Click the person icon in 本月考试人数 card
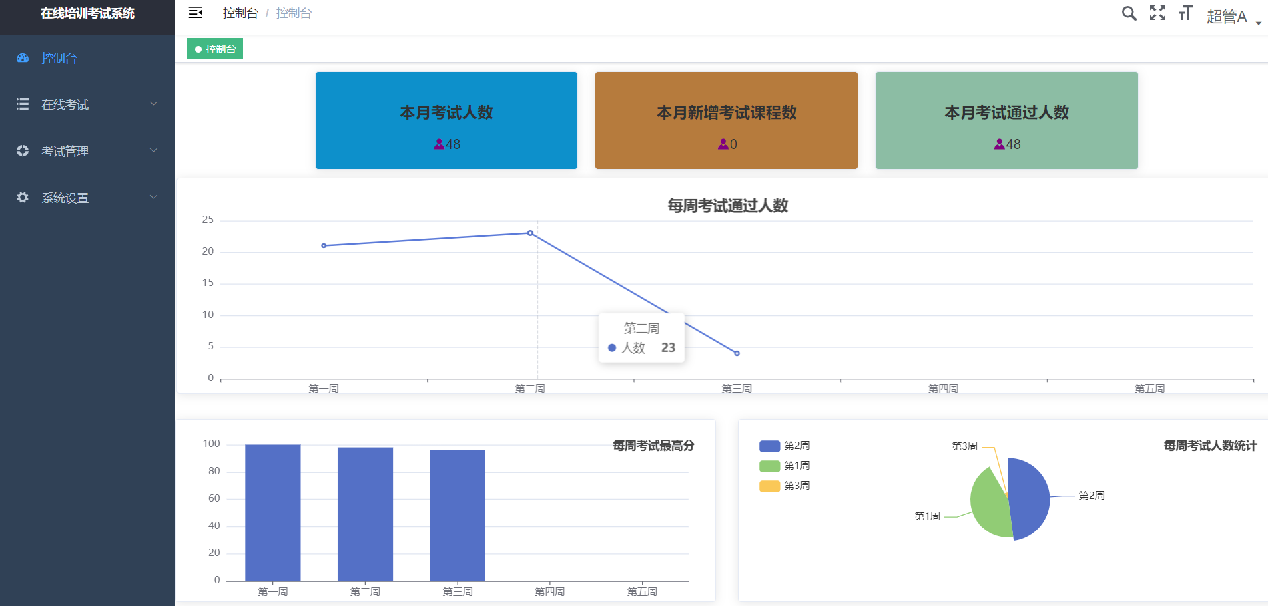1268x606 pixels. [x=439, y=144]
